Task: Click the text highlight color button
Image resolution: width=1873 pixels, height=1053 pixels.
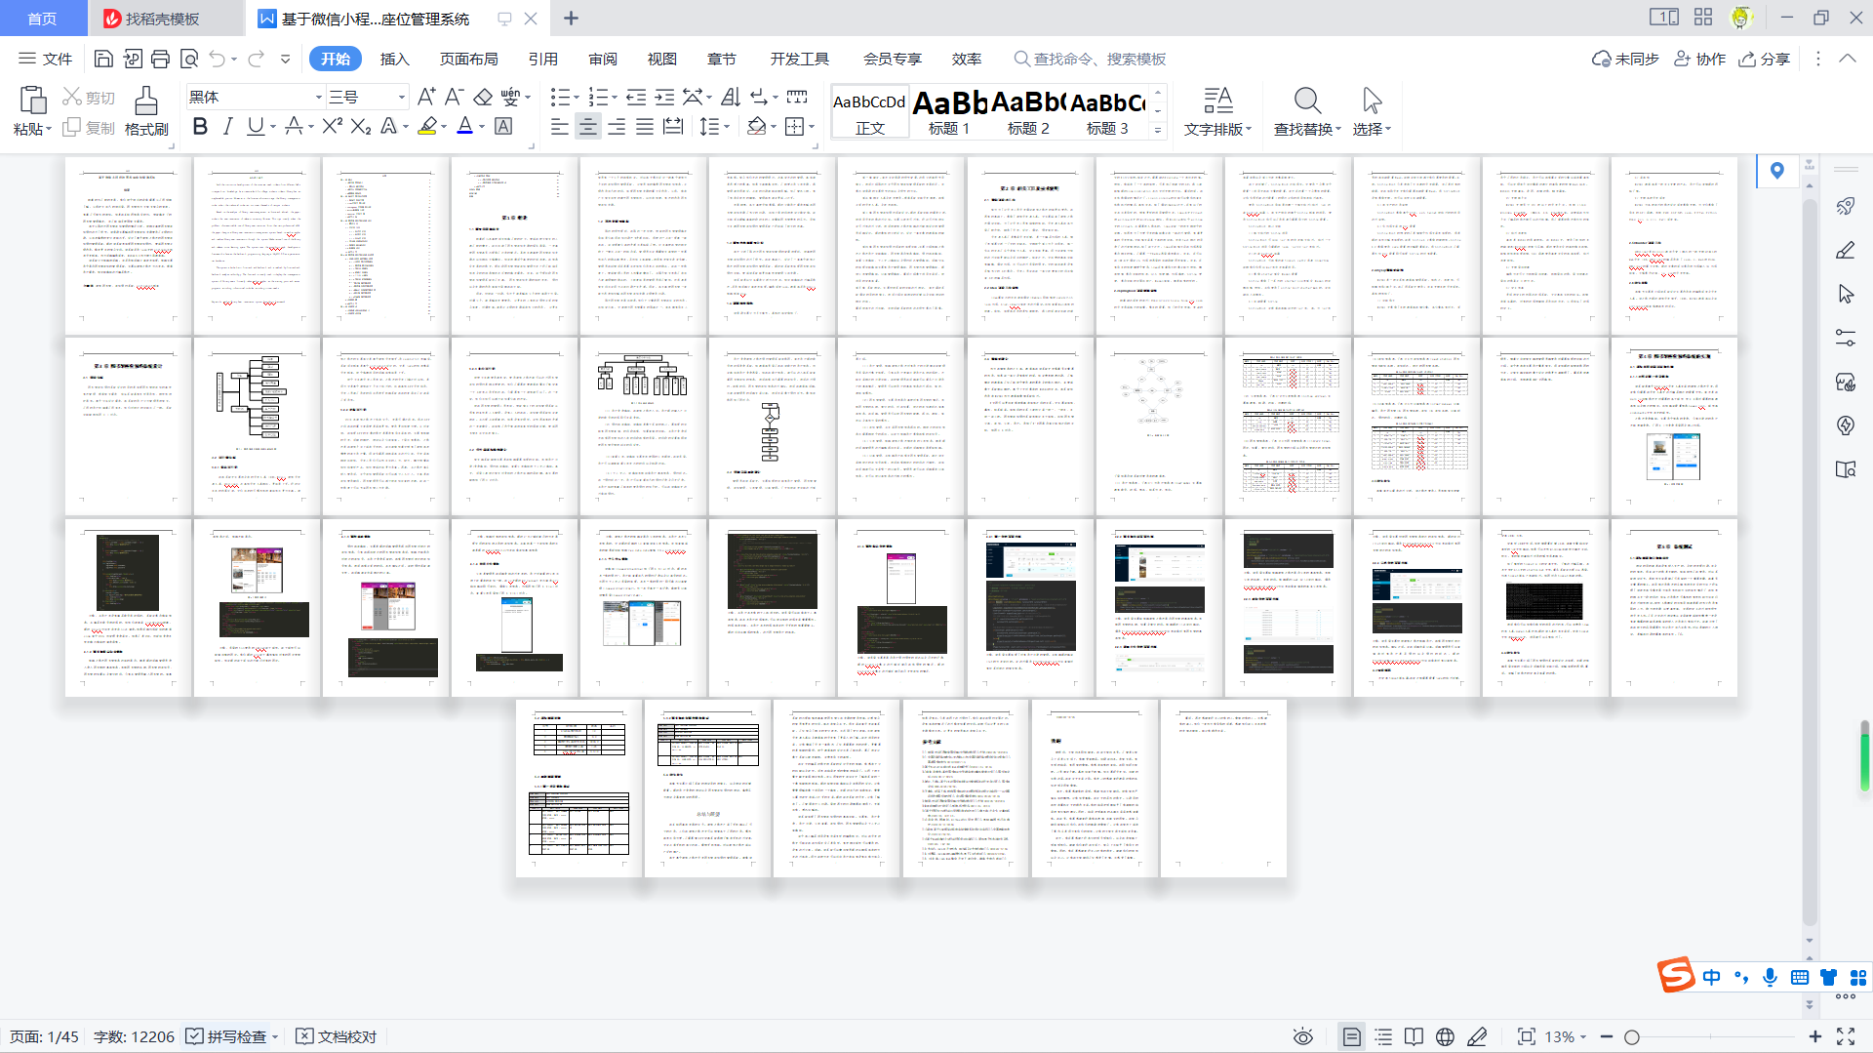Action: point(427,126)
